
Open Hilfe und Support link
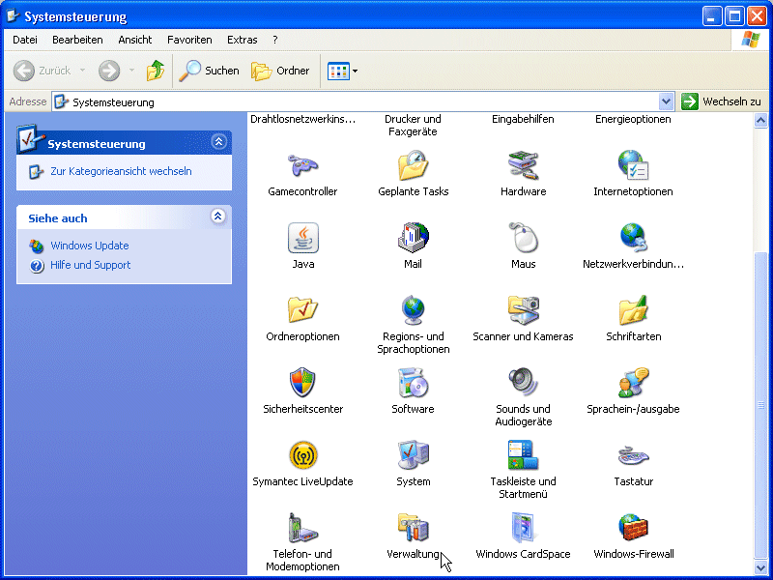90,265
